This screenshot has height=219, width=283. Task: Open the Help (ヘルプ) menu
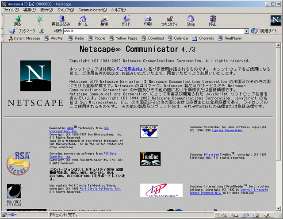pos(119,10)
